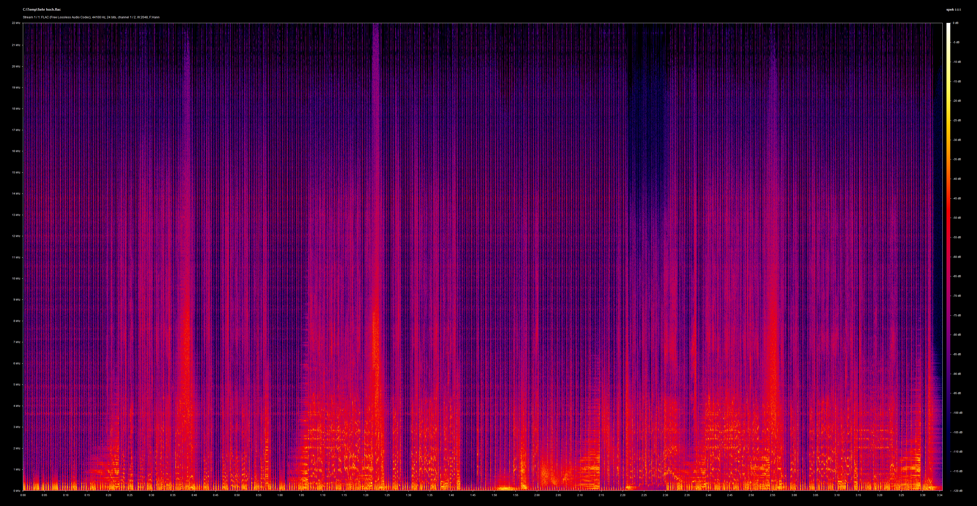Click the "channel 1 / 2" text in stream info
Screen dimensions: 977x506
[127, 17]
